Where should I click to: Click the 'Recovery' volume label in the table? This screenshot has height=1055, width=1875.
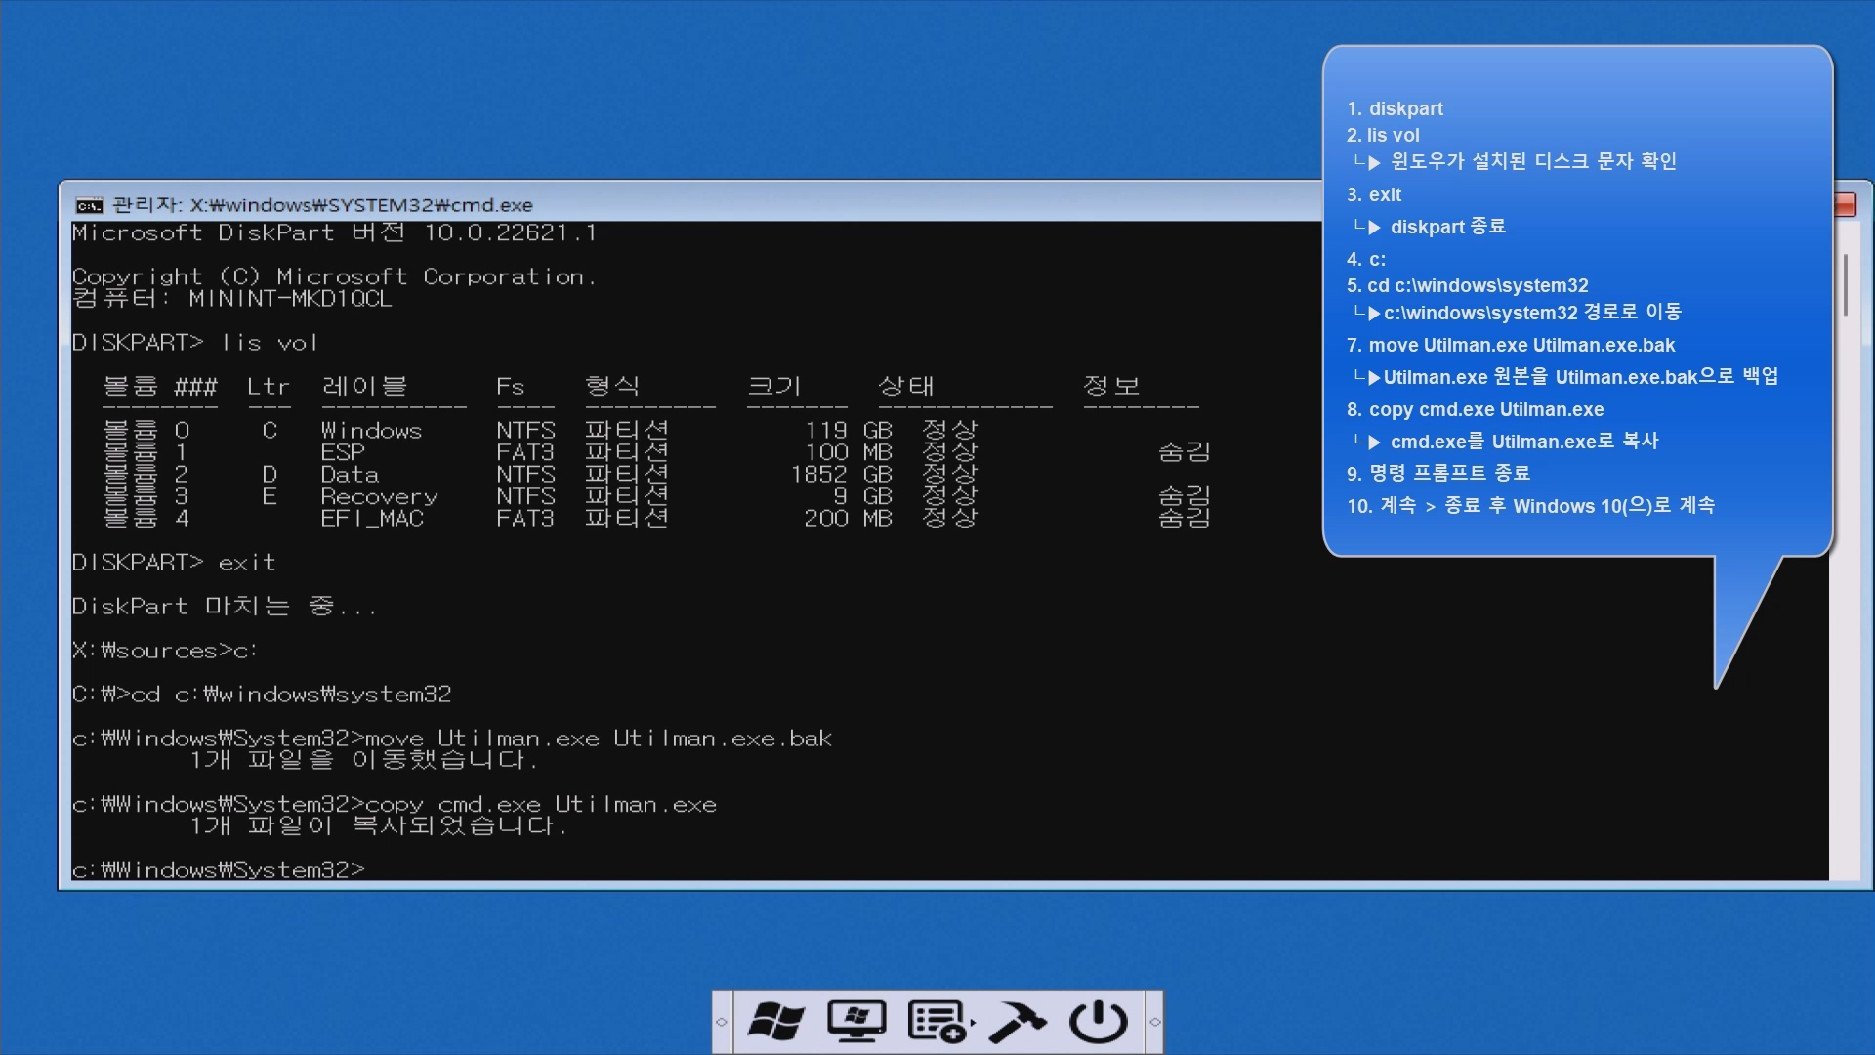379,496
